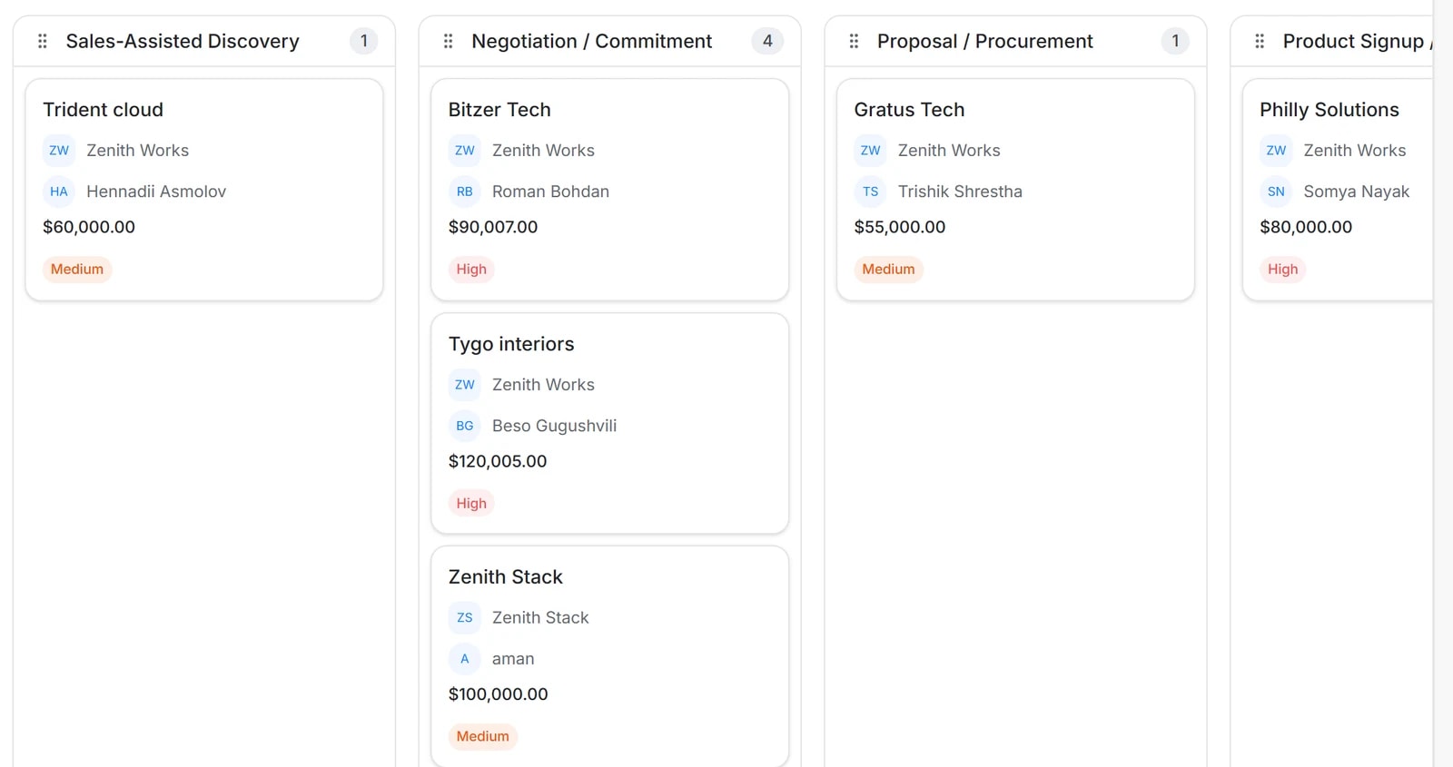Click ZW avatar on Trident cloud card
Screen dimensions: 1453x767
59,151
